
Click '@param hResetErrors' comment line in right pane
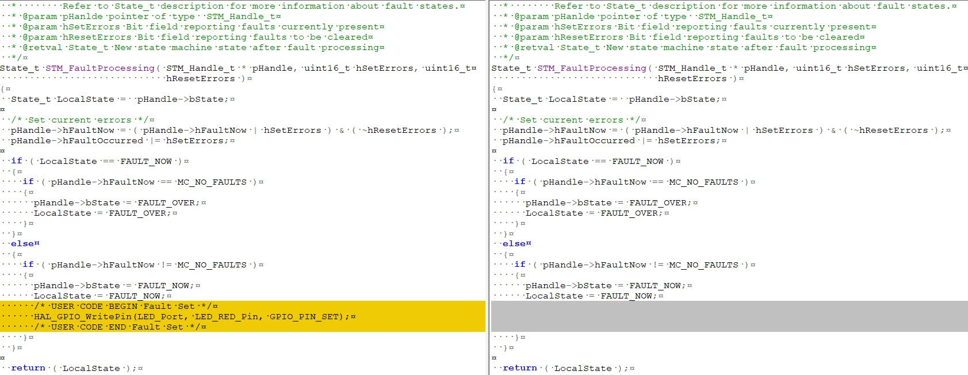(687, 37)
